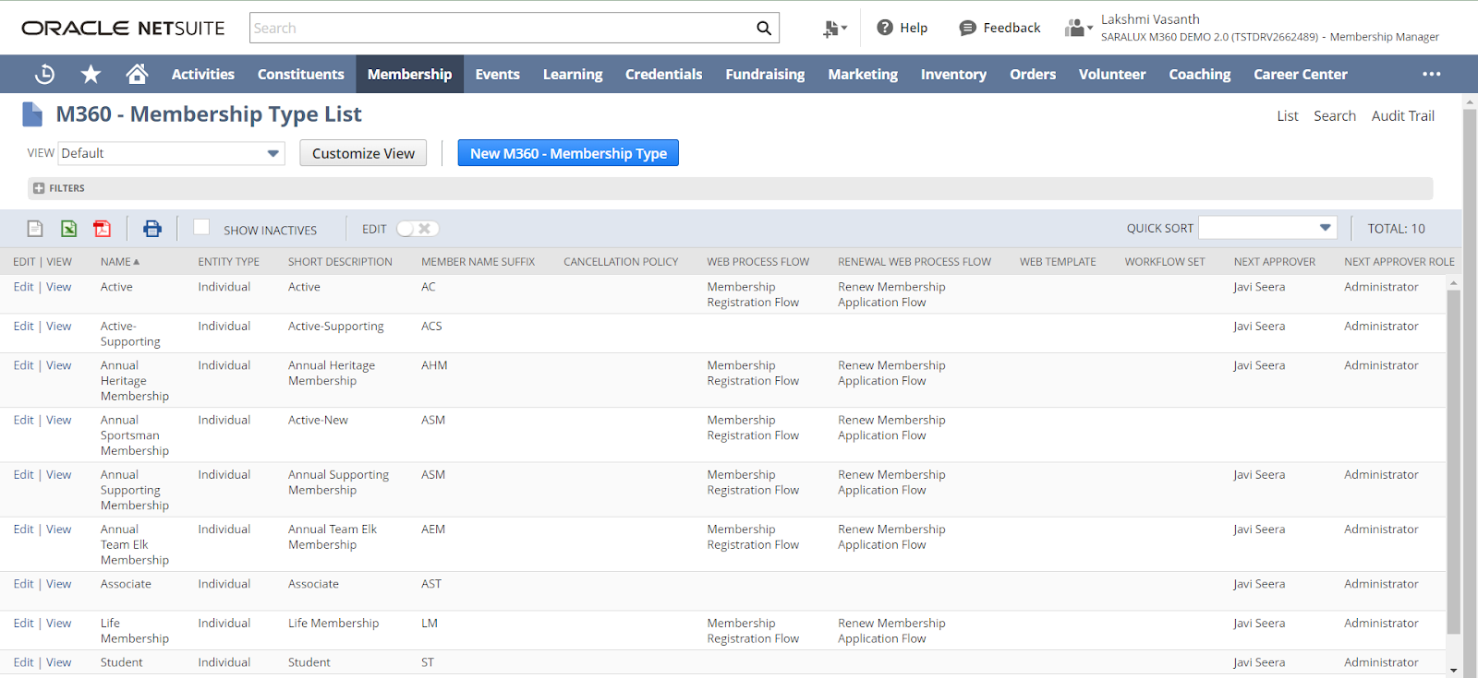Export list to Excel icon

click(68, 229)
